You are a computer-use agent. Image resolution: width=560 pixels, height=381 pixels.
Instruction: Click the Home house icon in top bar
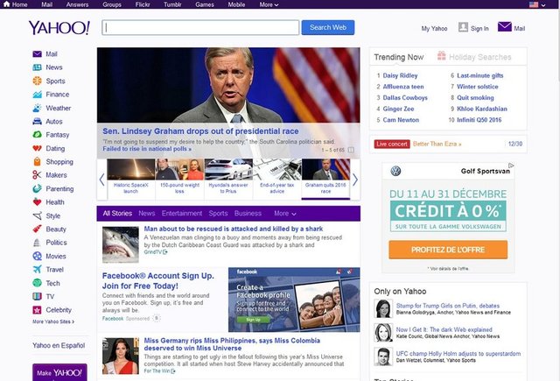6,4
